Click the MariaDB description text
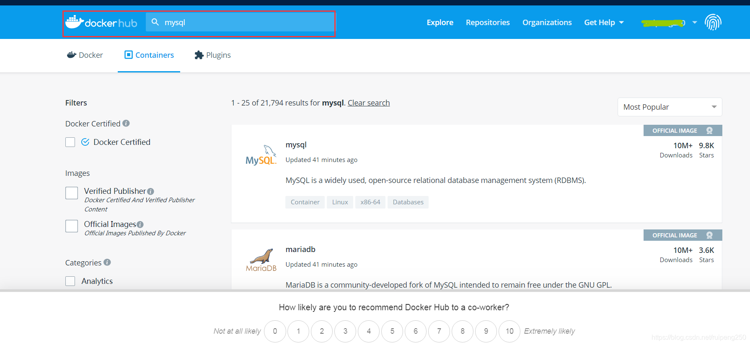750x345 pixels. [449, 285]
